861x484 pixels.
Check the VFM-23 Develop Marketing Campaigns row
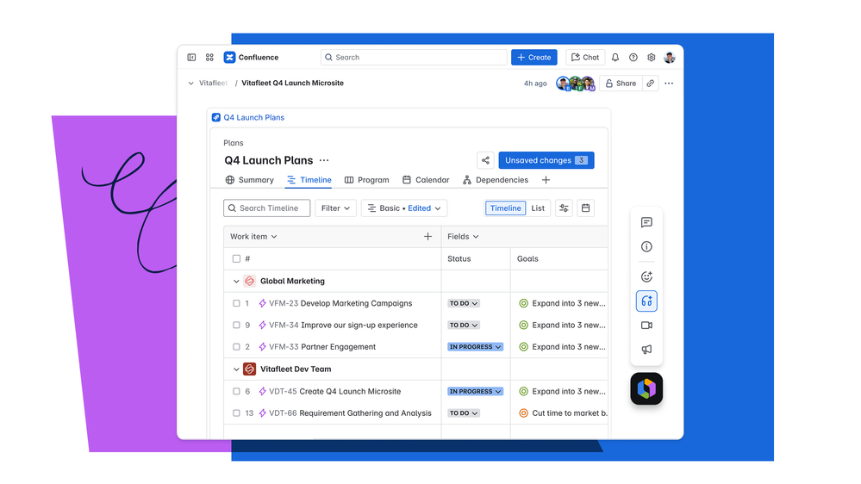click(x=236, y=303)
